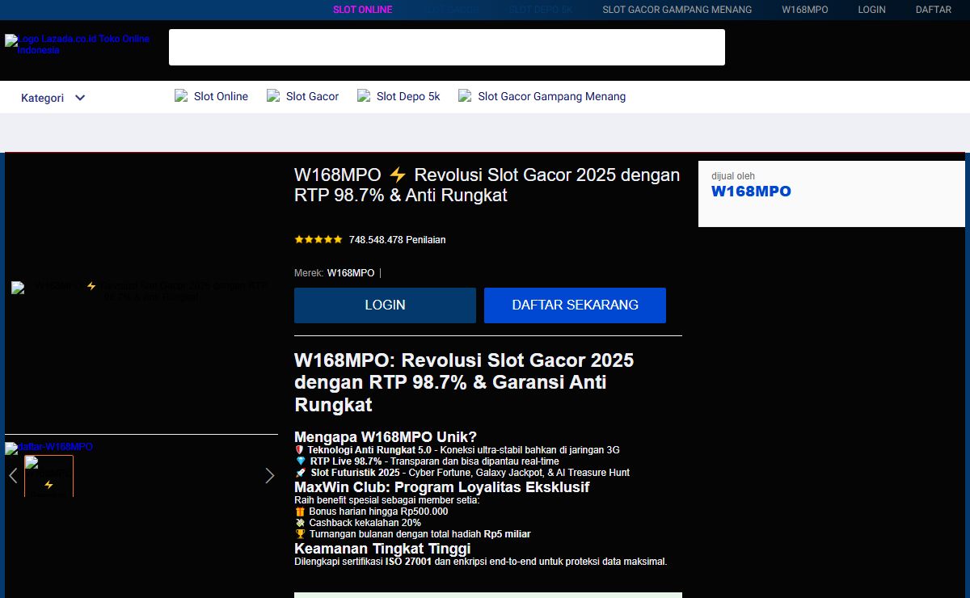
Task: Click the heading Mengapa W168MPO Unik?
Action: 386,437
